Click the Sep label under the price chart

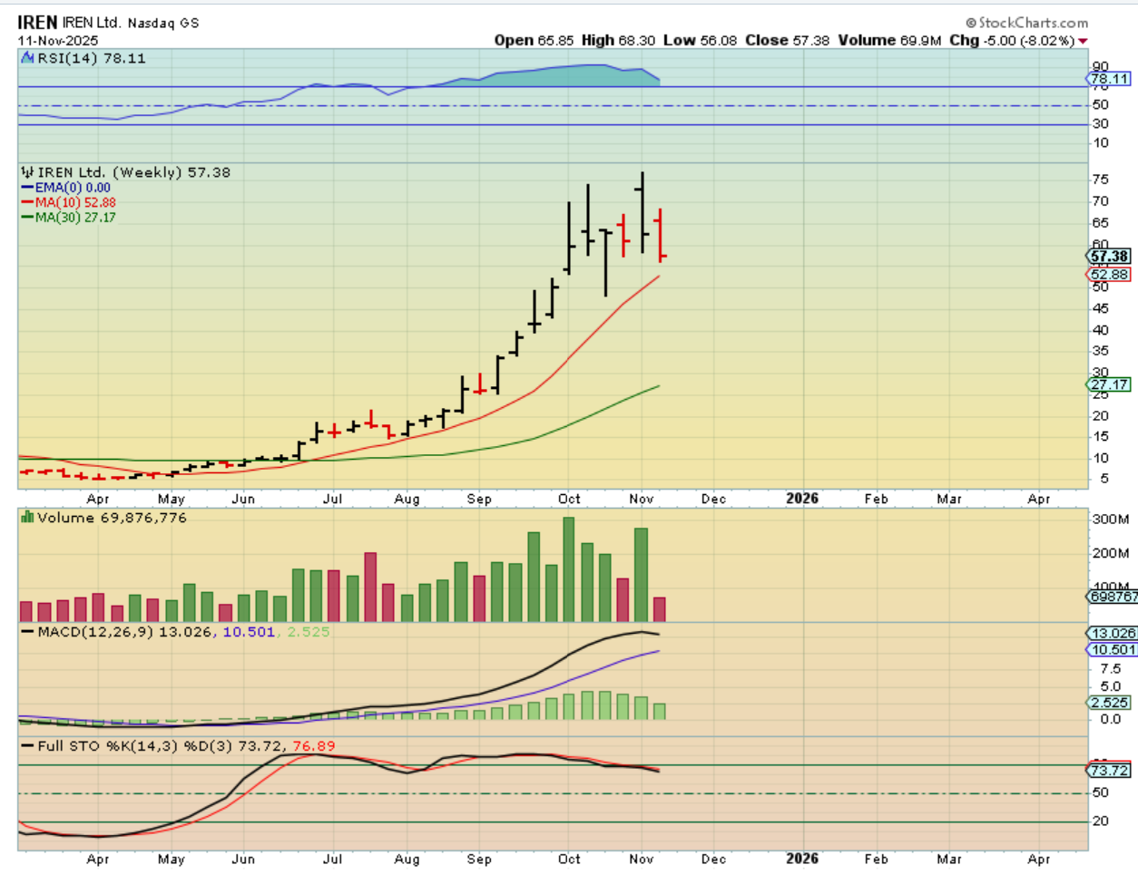click(479, 500)
